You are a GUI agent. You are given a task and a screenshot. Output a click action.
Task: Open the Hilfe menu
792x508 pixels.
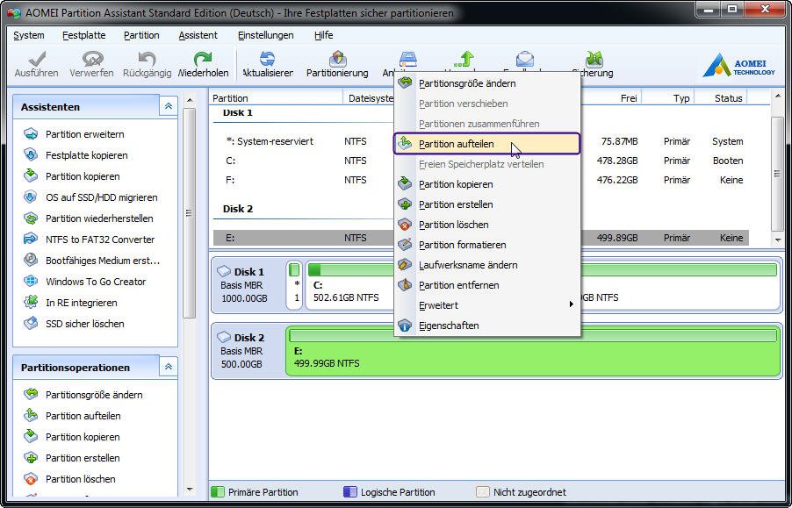(323, 35)
